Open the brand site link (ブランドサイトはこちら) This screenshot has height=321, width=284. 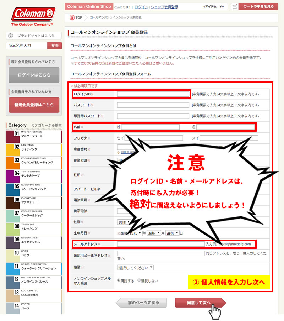coord(34,36)
